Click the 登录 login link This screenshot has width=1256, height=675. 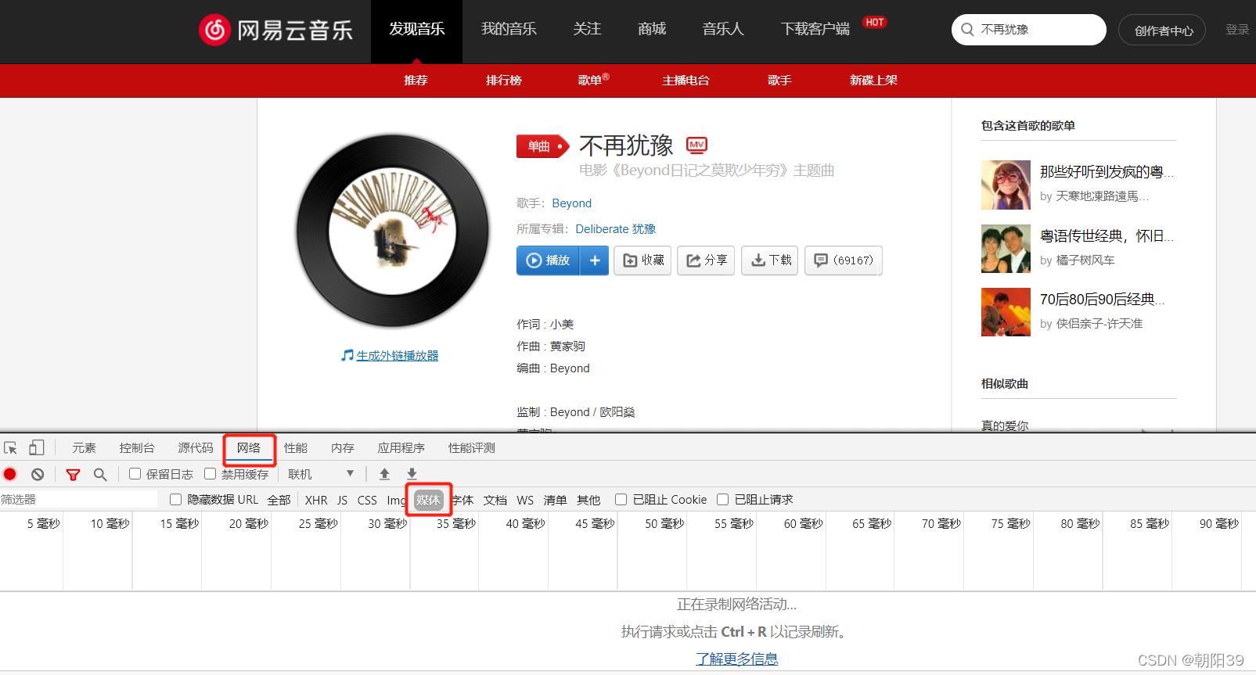(1237, 30)
